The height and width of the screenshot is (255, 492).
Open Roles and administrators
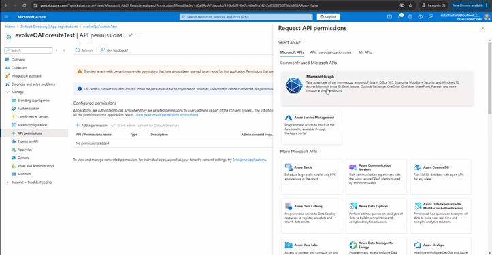(35, 166)
